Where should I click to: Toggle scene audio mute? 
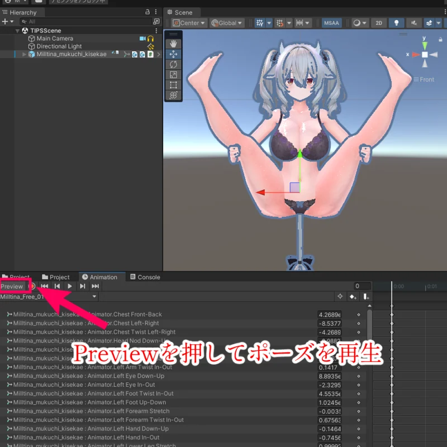[414, 23]
